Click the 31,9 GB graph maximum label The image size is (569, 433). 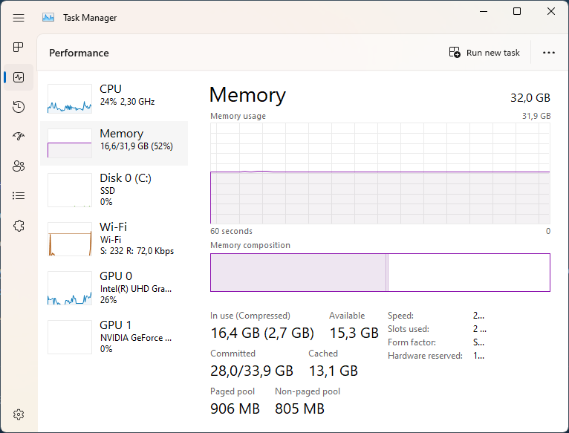[x=536, y=116]
